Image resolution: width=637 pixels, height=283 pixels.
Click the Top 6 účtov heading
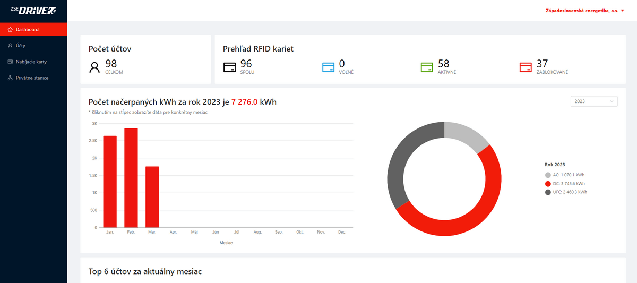point(145,271)
